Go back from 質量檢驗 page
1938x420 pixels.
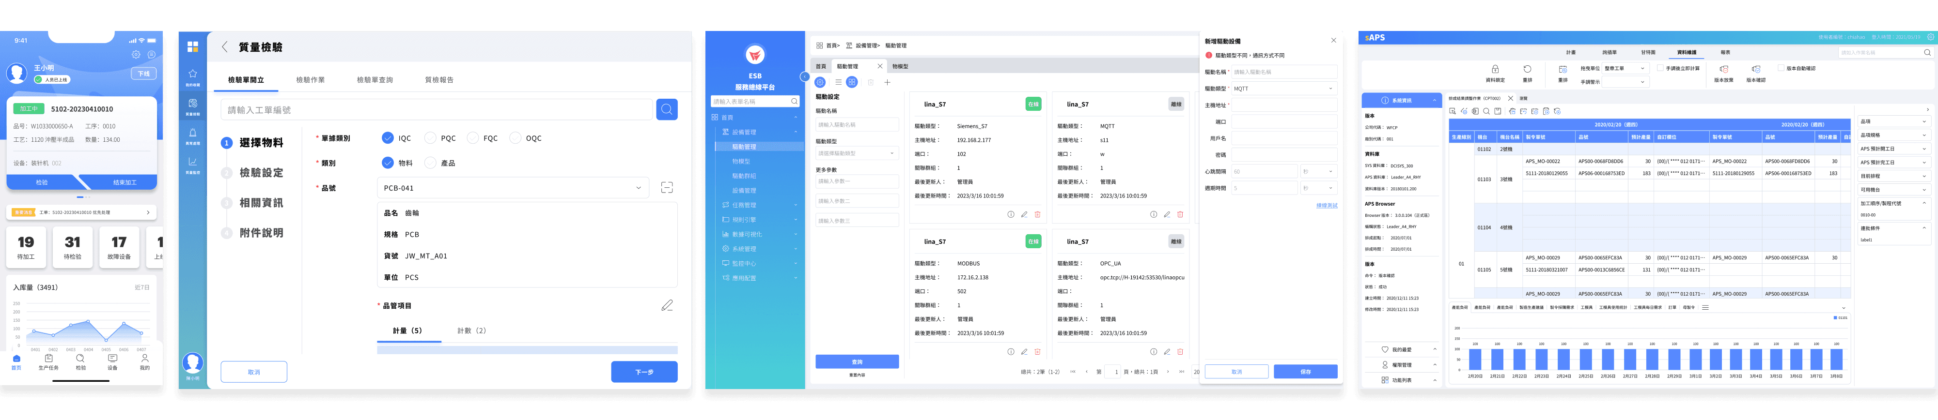(x=224, y=47)
